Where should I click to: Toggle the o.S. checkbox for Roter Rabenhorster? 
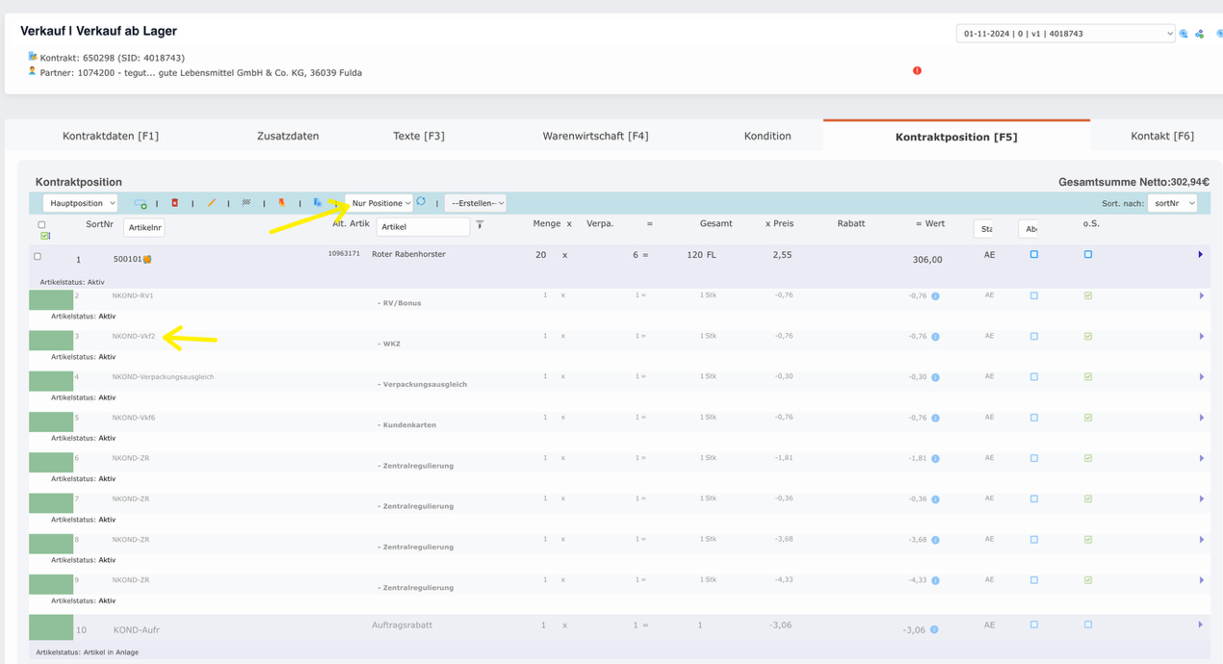(1088, 255)
